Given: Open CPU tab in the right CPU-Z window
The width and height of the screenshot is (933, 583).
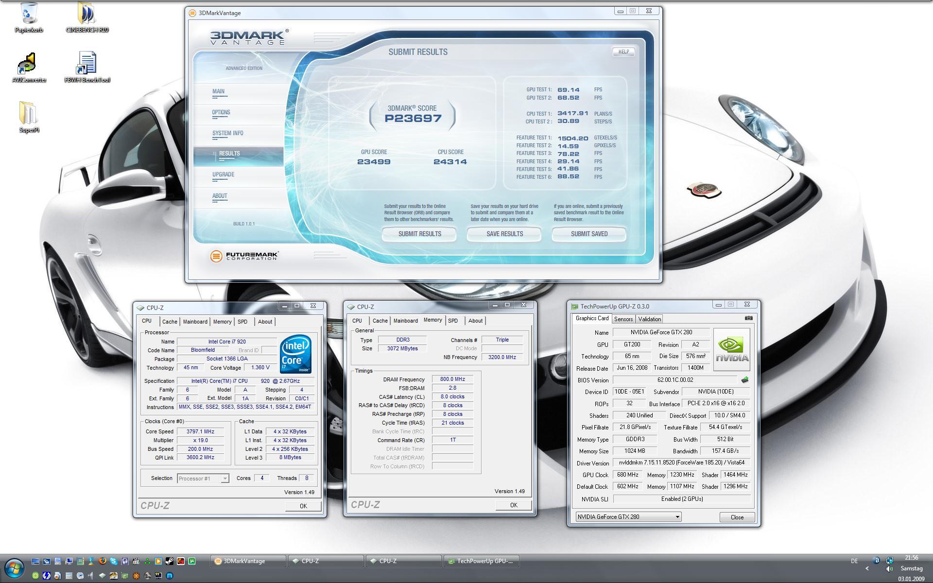Looking at the screenshot, I should pyautogui.click(x=357, y=321).
